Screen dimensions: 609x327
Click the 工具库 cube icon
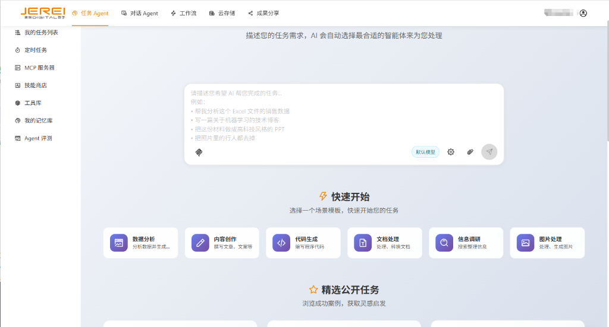(x=17, y=103)
